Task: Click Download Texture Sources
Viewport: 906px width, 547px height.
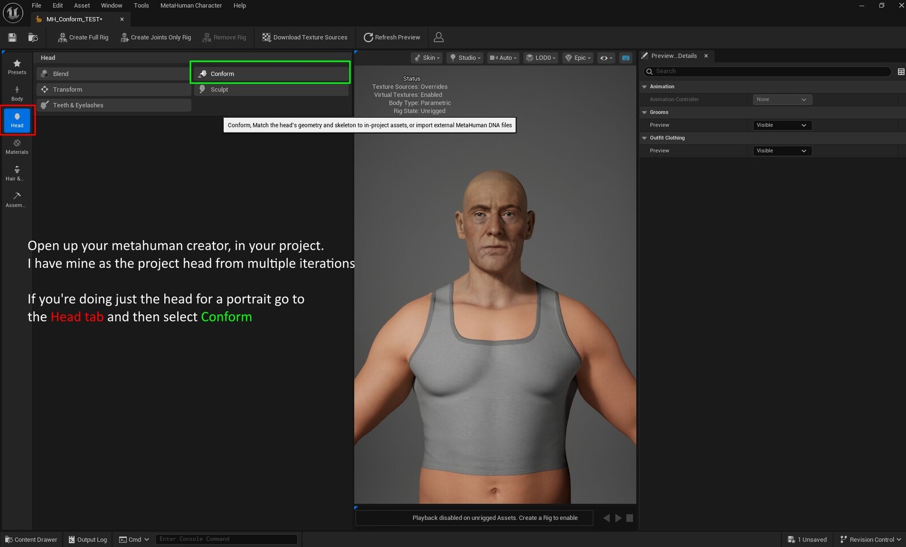Action: (x=305, y=37)
